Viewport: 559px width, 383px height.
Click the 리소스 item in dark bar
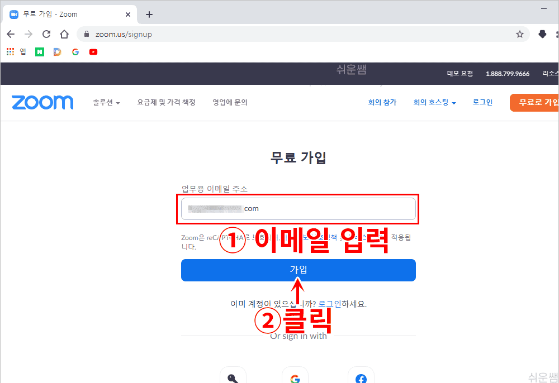coord(551,74)
